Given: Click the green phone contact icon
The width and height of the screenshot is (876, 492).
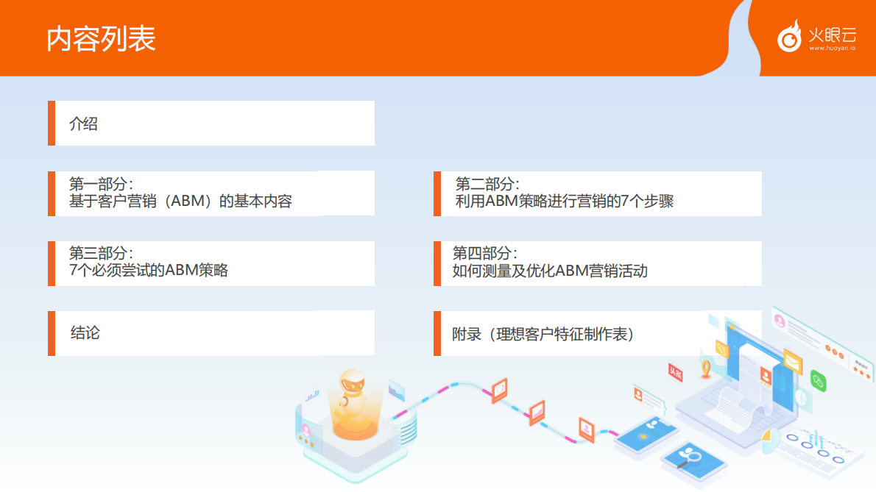Looking at the screenshot, I should point(818,381).
